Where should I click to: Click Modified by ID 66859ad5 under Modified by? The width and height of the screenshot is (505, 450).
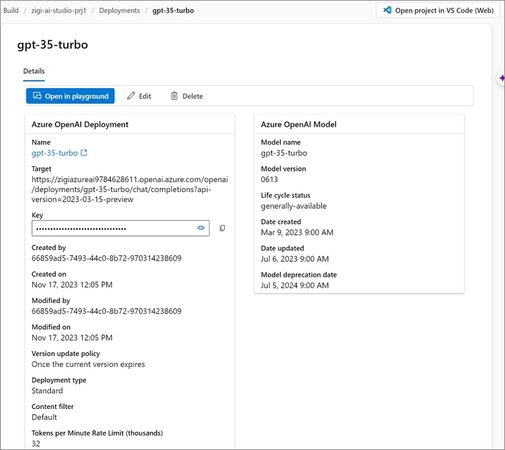tap(106, 312)
